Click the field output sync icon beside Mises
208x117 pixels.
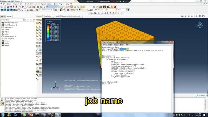coord(129,10)
